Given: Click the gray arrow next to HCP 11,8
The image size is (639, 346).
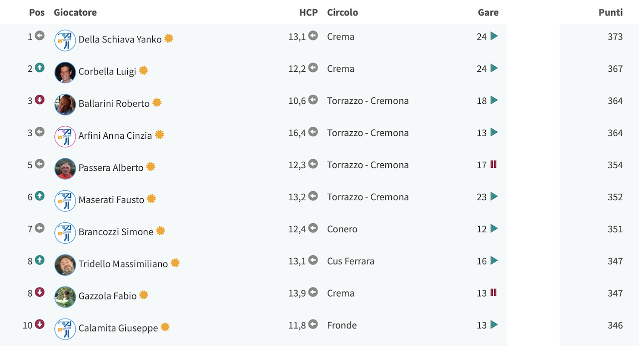Looking at the screenshot, I should click(313, 325).
